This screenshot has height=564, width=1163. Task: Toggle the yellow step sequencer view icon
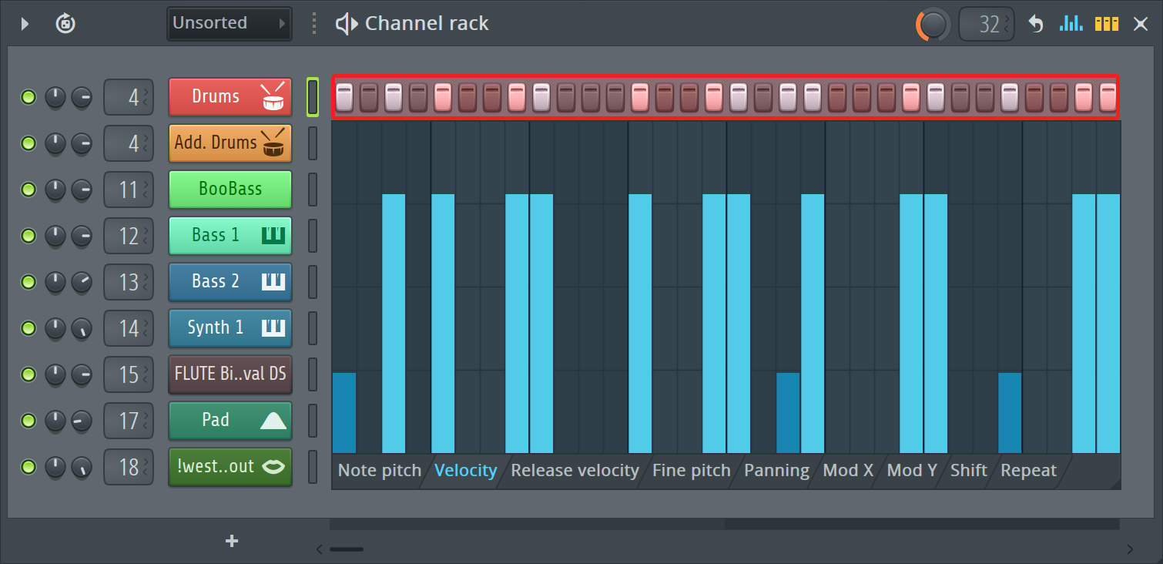(x=1107, y=23)
